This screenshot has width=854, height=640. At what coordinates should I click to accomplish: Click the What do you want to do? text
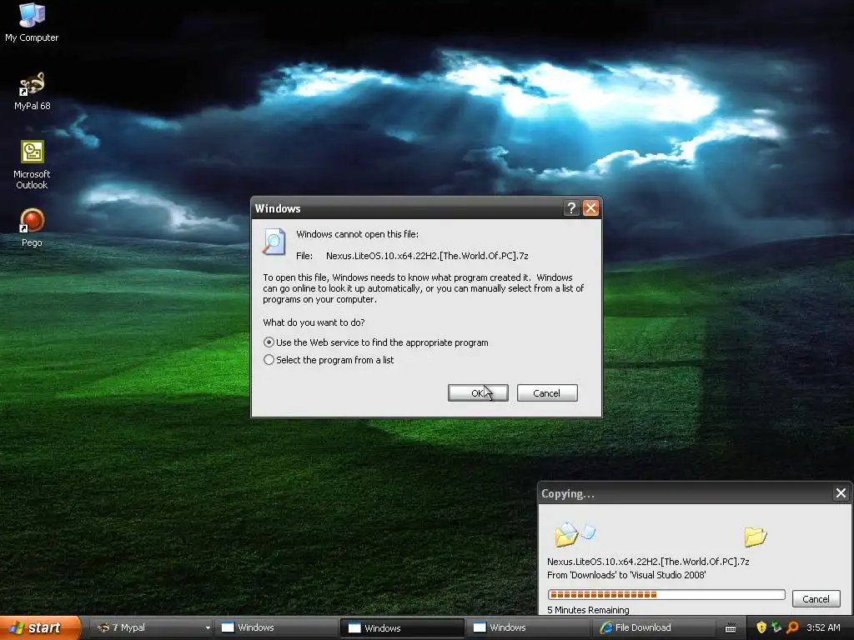pos(314,322)
